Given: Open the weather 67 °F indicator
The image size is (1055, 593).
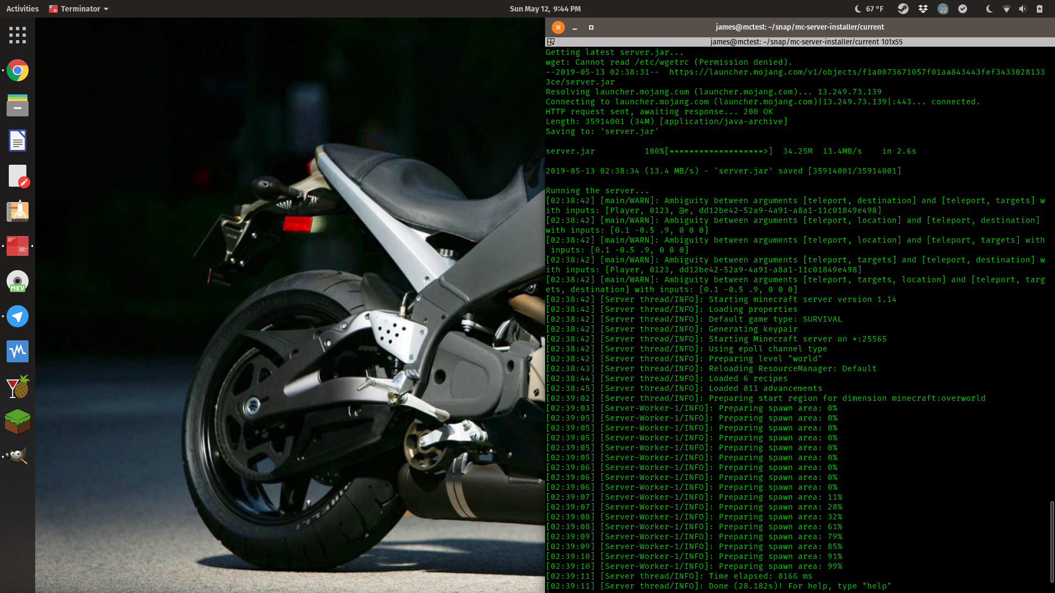Looking at the screenshot, I should (869, 9).
